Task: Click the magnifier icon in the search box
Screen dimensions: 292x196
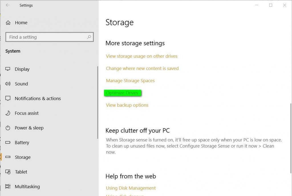Action: (89, 37)
